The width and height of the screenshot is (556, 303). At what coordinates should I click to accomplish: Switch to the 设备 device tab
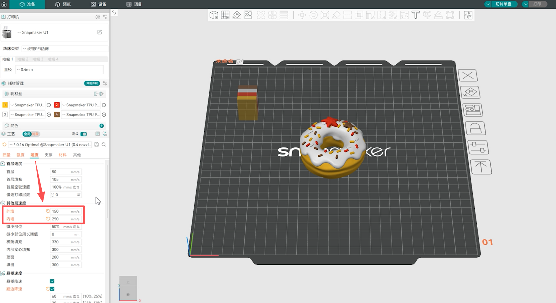point(99,4)
